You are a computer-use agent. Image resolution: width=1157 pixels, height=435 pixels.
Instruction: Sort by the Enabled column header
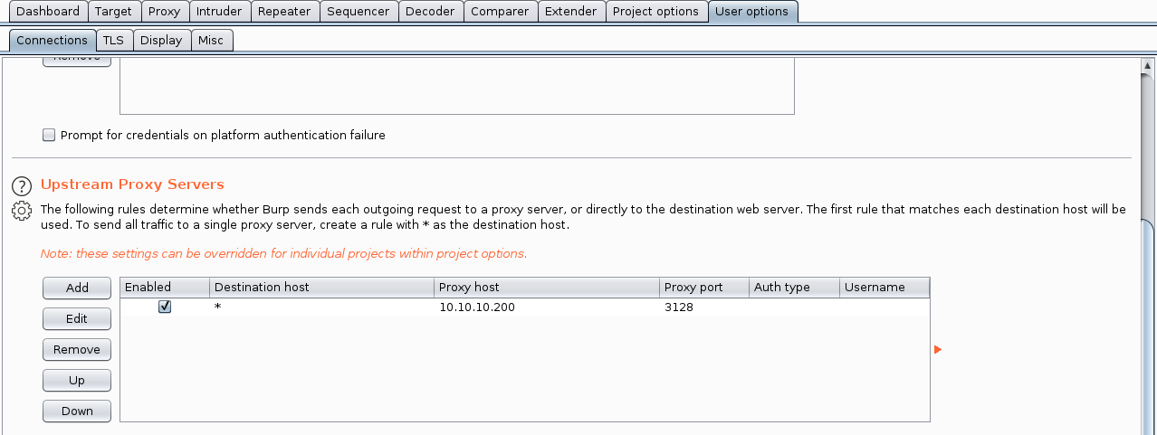coord(165,288)
